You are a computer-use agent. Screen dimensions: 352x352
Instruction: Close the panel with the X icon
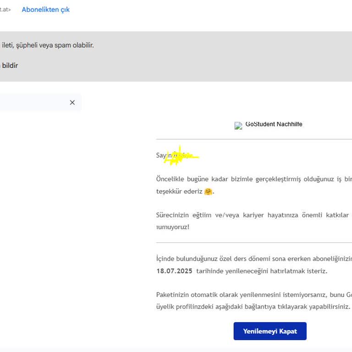(x=72, y=103)
